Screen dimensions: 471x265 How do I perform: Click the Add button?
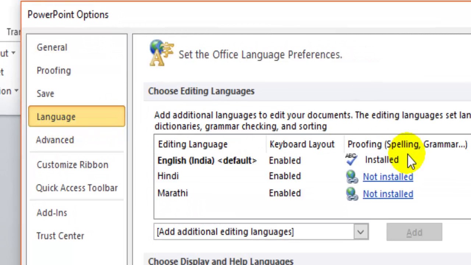coord(414,232)
